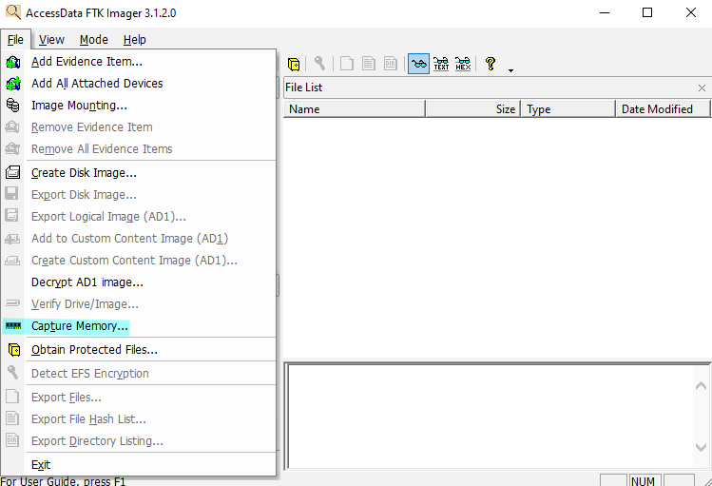Click the Create Disk Image menu icon

click(x=12, y=172)
